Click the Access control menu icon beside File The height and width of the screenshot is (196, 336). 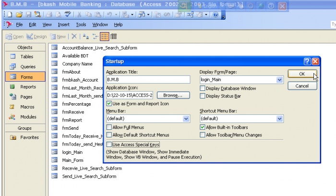(x=9, y=24)
